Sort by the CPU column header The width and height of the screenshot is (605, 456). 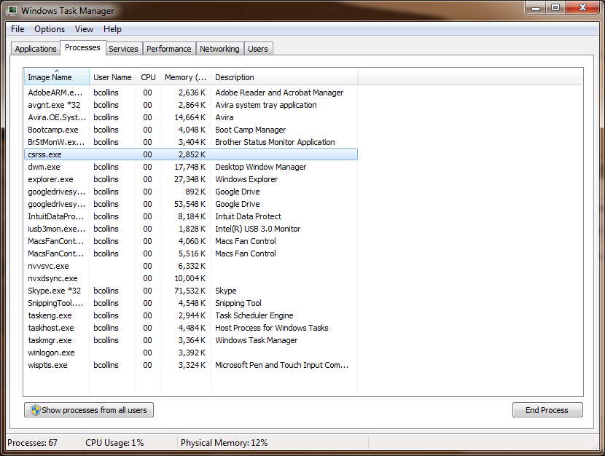pos(148,76)
